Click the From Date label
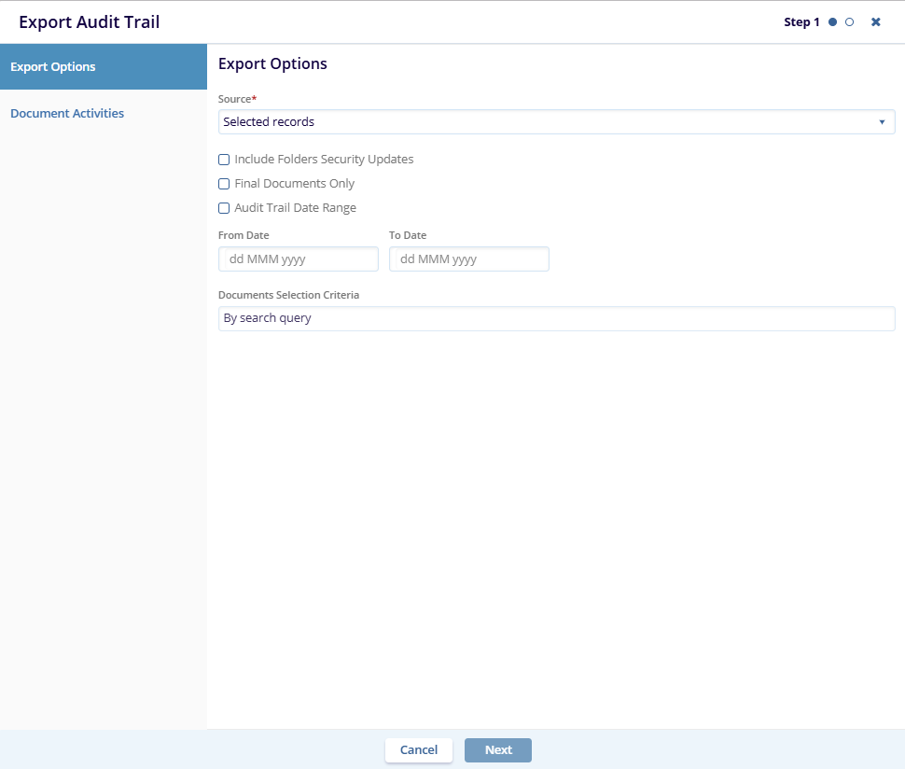The image size is (905, 769). (244, 235)
